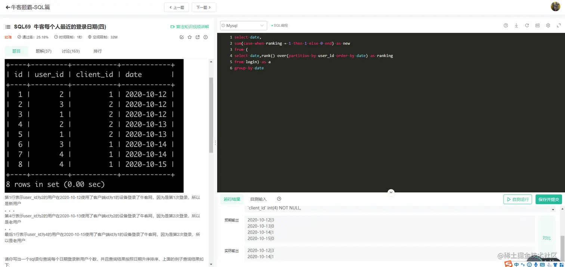565x267 pixels.
Task: Enter fullscreen mode with the expand icon
Action: coord(558,25)
